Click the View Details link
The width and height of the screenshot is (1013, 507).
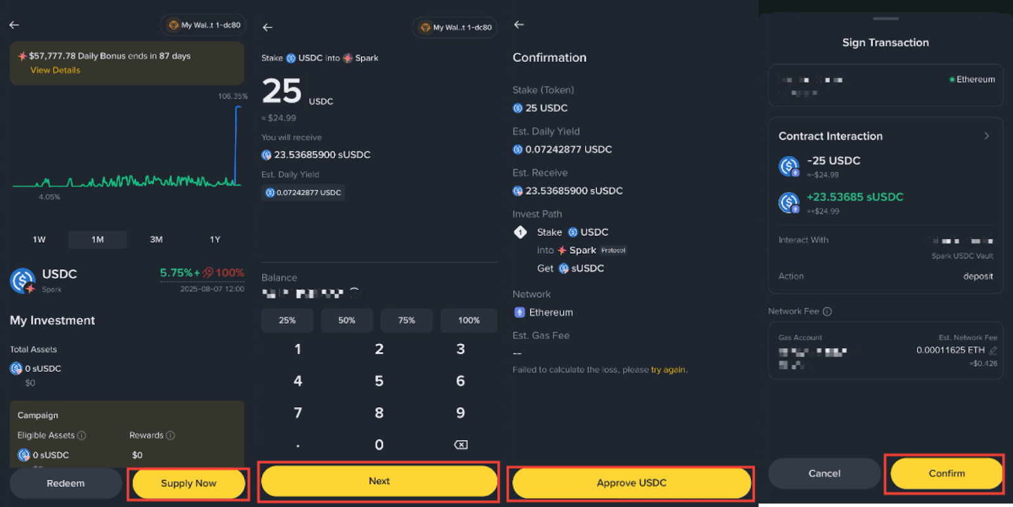tap(55, 70)
